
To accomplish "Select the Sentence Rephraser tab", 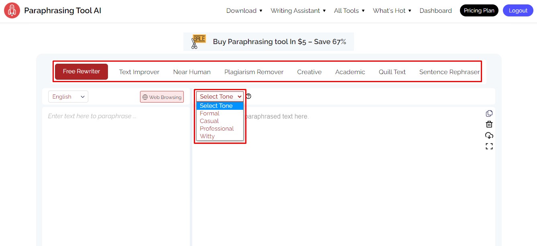I will [x=450, y=72].
